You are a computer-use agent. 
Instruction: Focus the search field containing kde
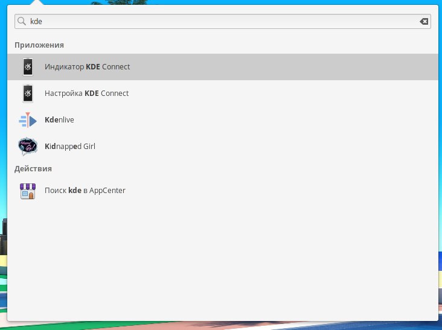click(x=222, y=21)
